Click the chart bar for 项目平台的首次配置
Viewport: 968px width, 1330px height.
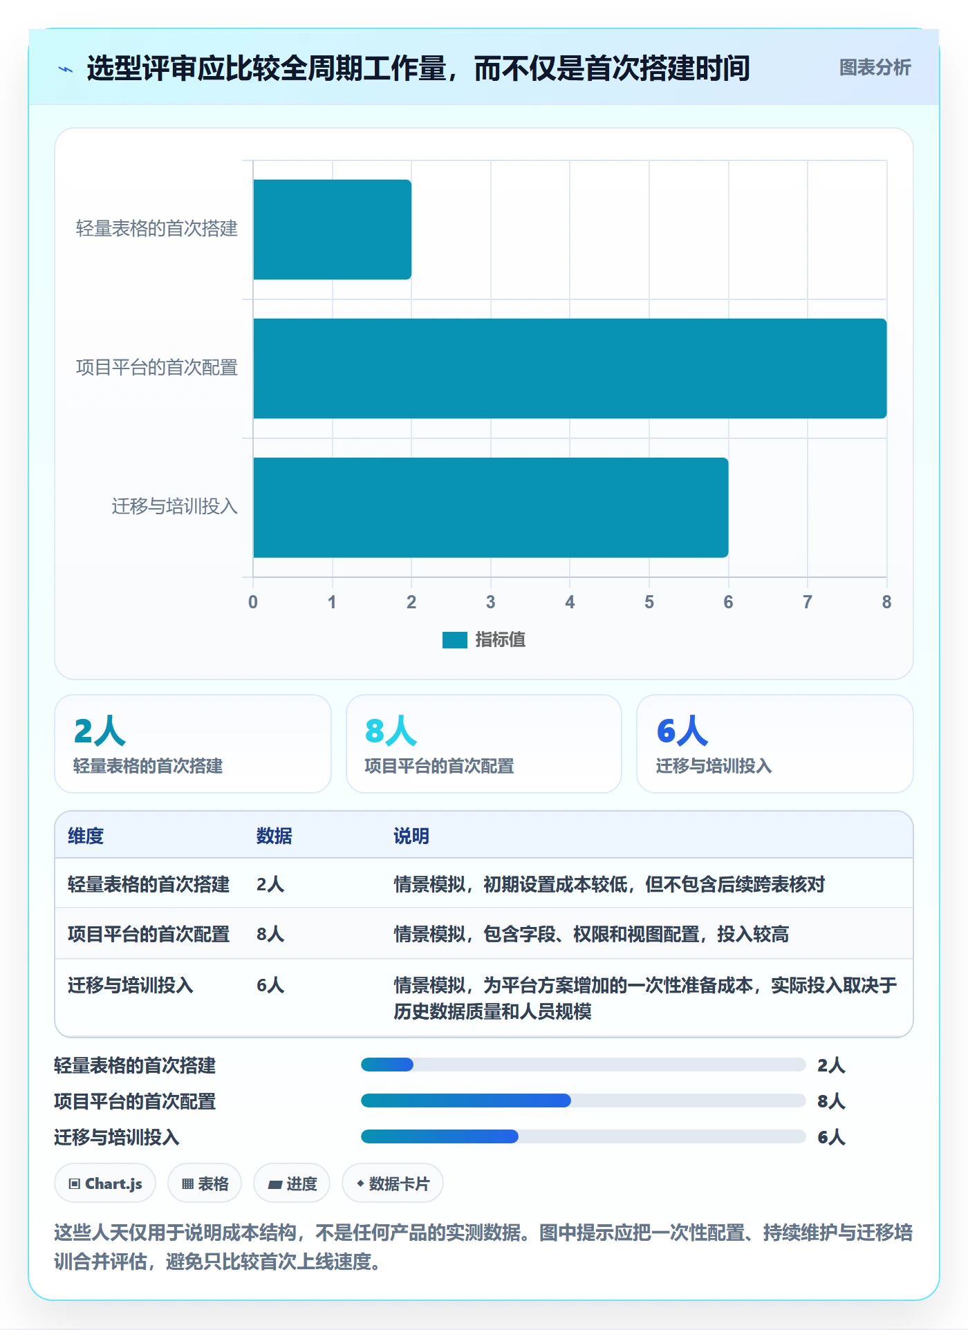[570, 368]
